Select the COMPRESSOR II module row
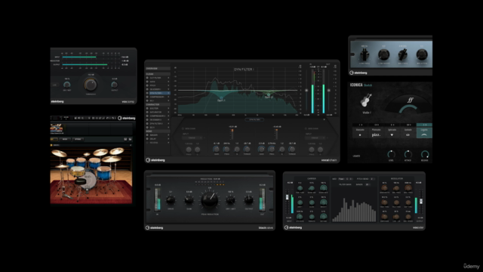 tap(158, 116)
